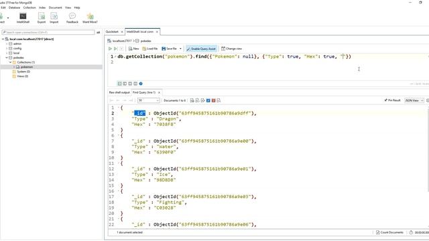The image size is (429, 241).
Task: Click the second document icon in the results toolbar
Action: (x=197, y=100)
